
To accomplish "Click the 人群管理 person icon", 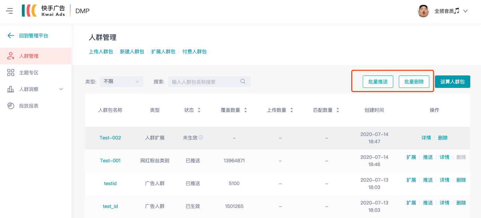I will [x=11, y=56].
